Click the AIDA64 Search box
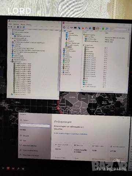The image size is (132, 176). point(118,29)
